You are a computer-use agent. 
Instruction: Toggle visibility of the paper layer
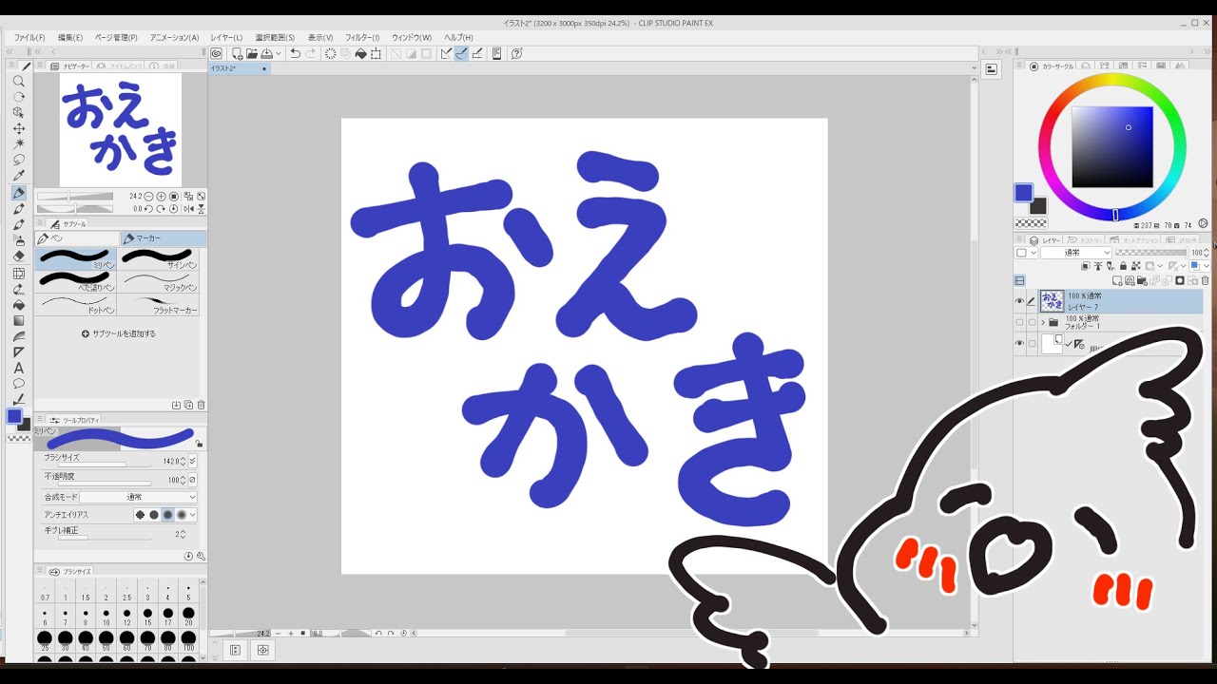coord(1019,343)
